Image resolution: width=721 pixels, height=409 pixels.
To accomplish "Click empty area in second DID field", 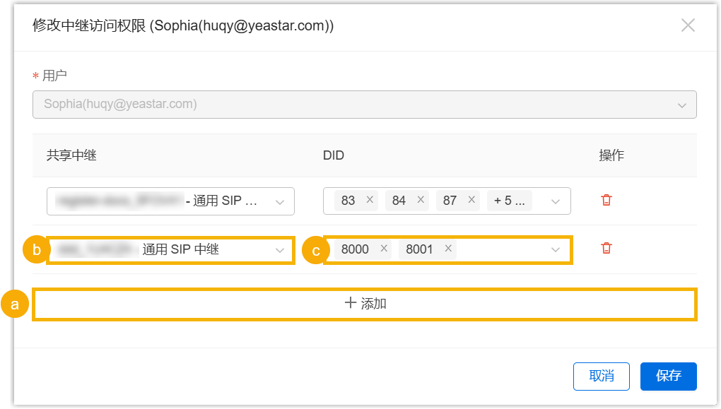I will coord(502,249).
